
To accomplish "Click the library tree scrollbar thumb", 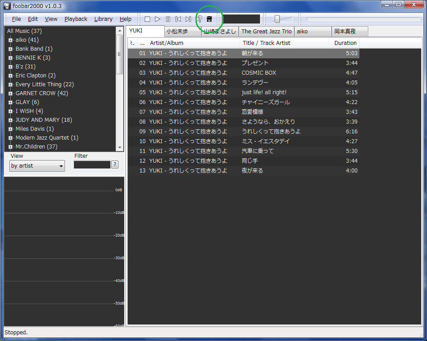I will point(120,54).
